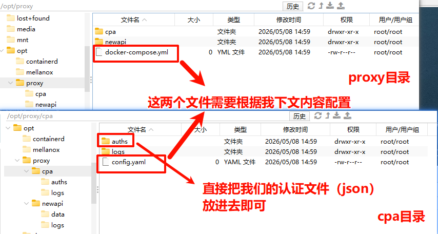Click YAML 文件 type cell of config.yaml
The width and height of the screenshot is (438, 234).
(240, 162)
